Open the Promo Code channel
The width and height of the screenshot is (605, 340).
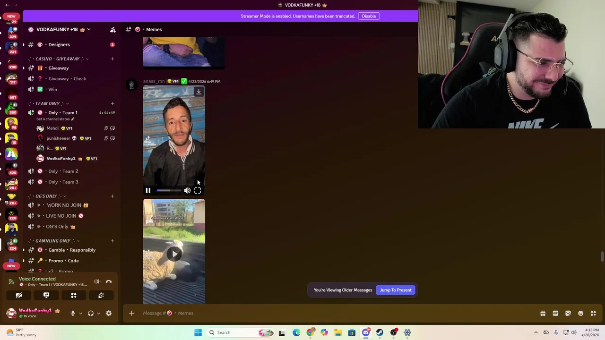pos(72,261)
